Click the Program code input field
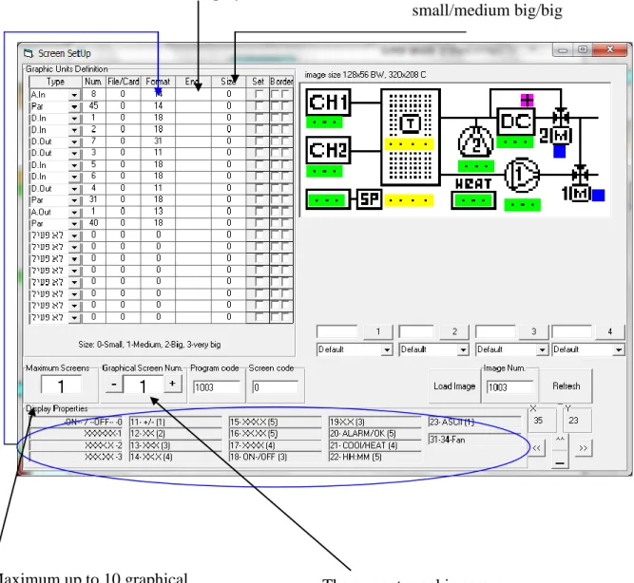Screen dimensions: 634x583 (x=217, y=387)
